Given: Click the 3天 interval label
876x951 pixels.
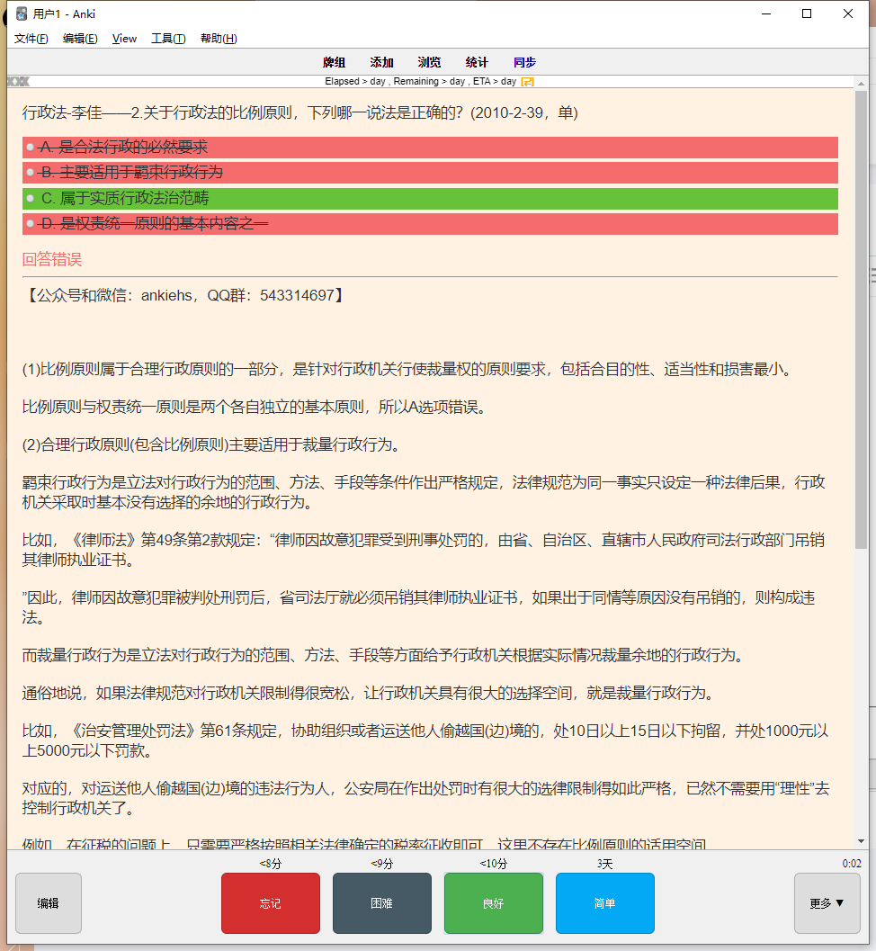Looking at the screenshot, I should 605,863.
